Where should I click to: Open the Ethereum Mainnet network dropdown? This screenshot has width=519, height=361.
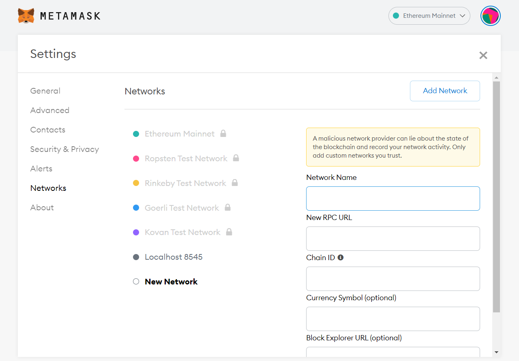click(429, 15)
